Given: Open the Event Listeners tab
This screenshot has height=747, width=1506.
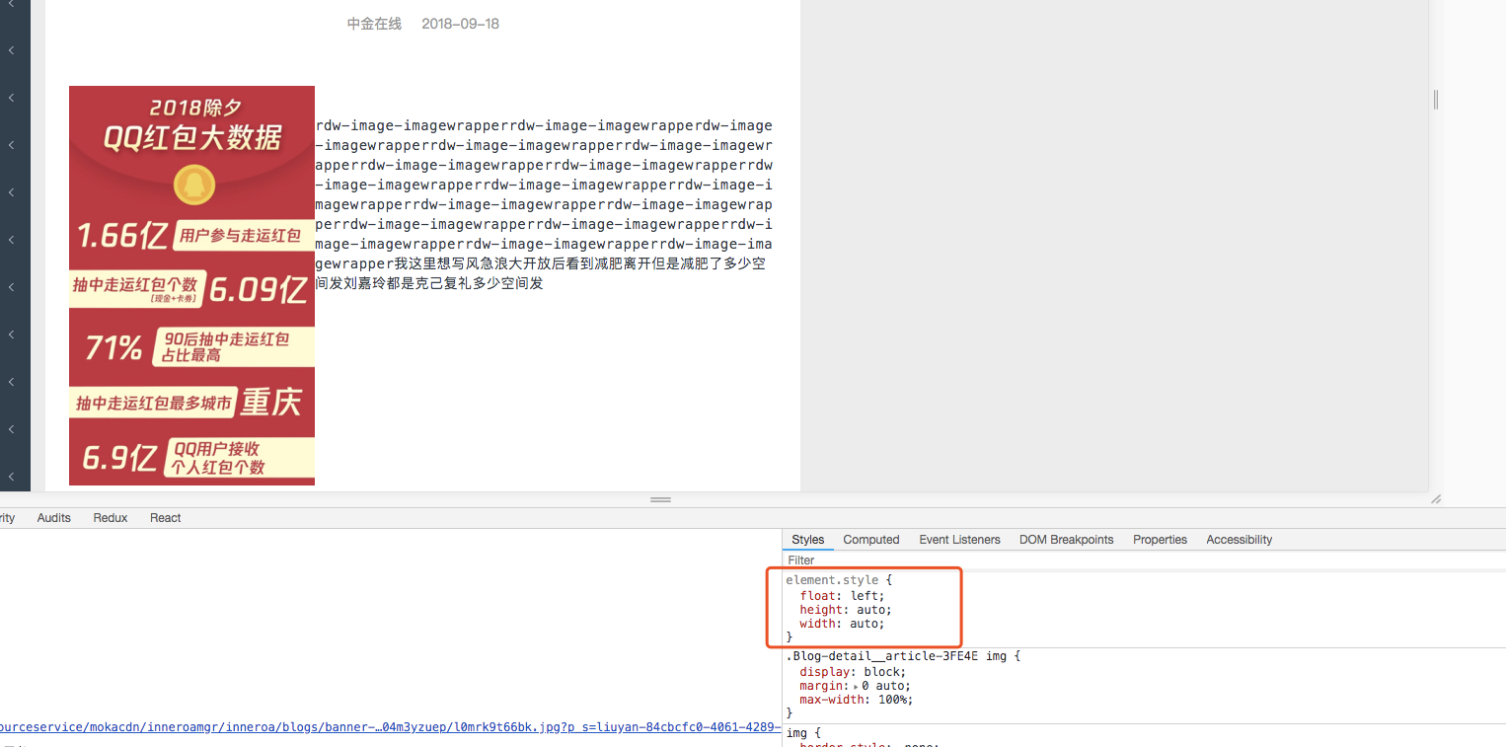Looking at the screenshot, I should coord(958,539).
